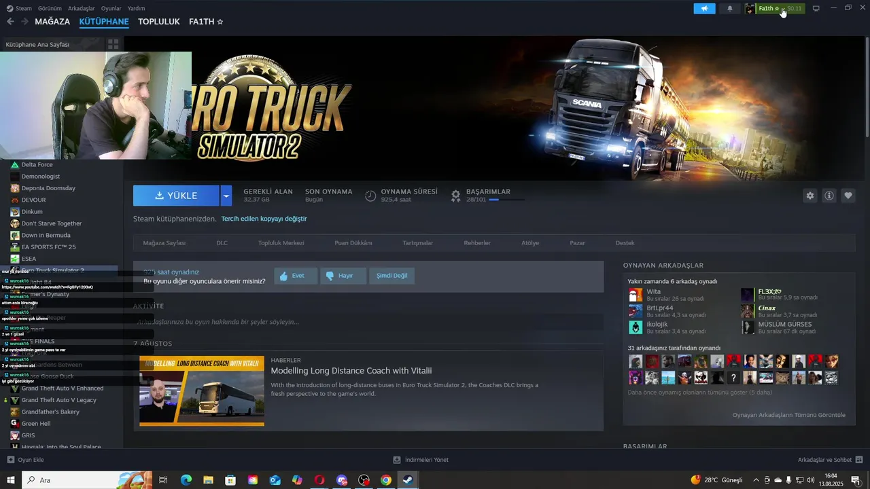Open File Explorer in taskbar
This screenshot has width=870, height=489.
tap(208, 480)
